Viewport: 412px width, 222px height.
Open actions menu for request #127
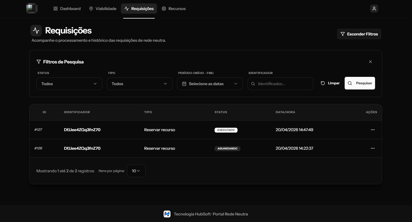point(372,130)
